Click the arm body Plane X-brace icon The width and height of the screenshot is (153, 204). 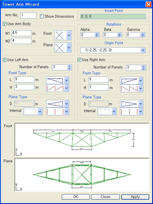pos(59,48)
